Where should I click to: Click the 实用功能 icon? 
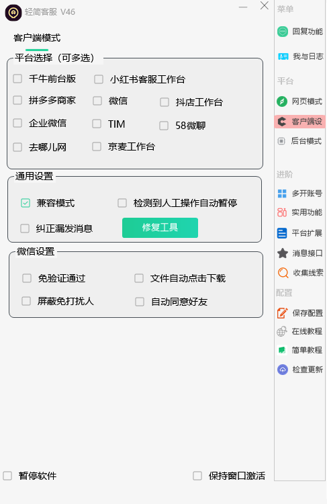click(x=282, y=212)
